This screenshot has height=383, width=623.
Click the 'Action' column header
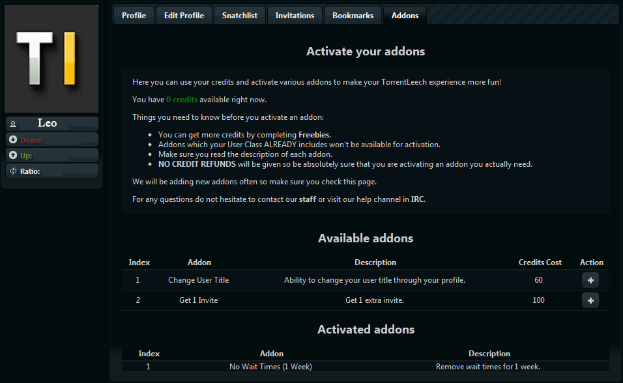pos(592,262)
